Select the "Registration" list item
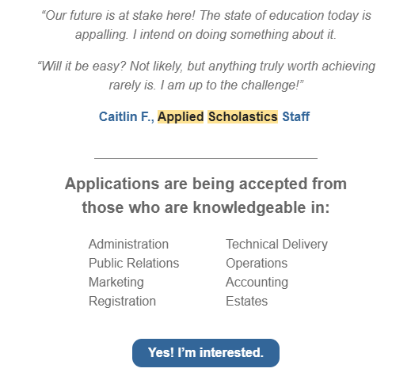 pyautogui.click(x=122, y=301)
